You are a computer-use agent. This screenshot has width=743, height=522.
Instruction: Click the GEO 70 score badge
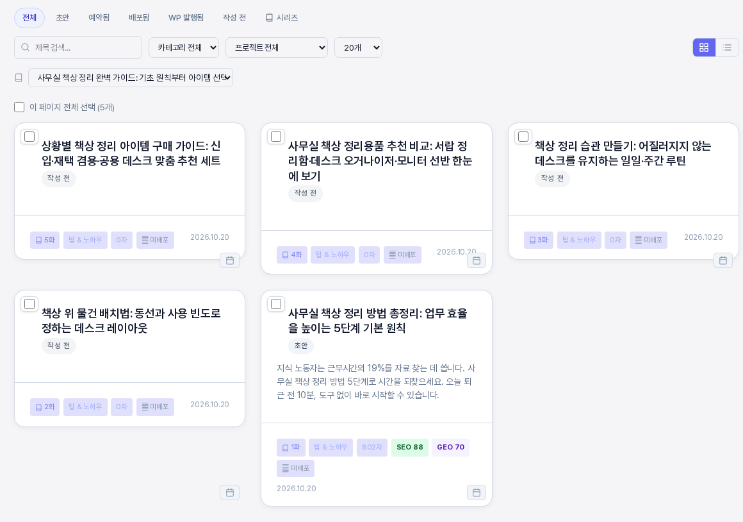451,448
